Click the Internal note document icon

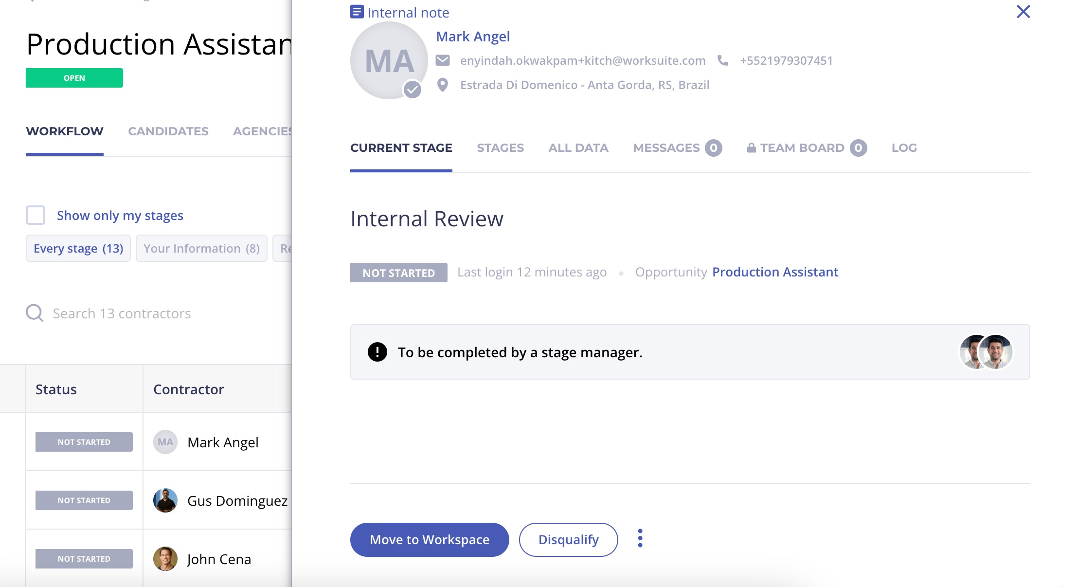[x=357, y=12]
